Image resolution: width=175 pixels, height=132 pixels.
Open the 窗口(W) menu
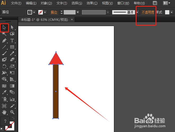[x=123, y=3]
